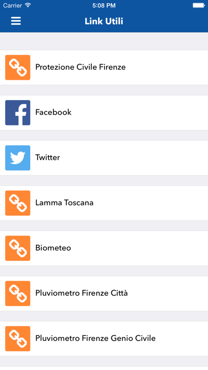Tap the chain icon beside Biometeo
The height and width of the screenshot is (370, 208).
[x=18, y=248]
